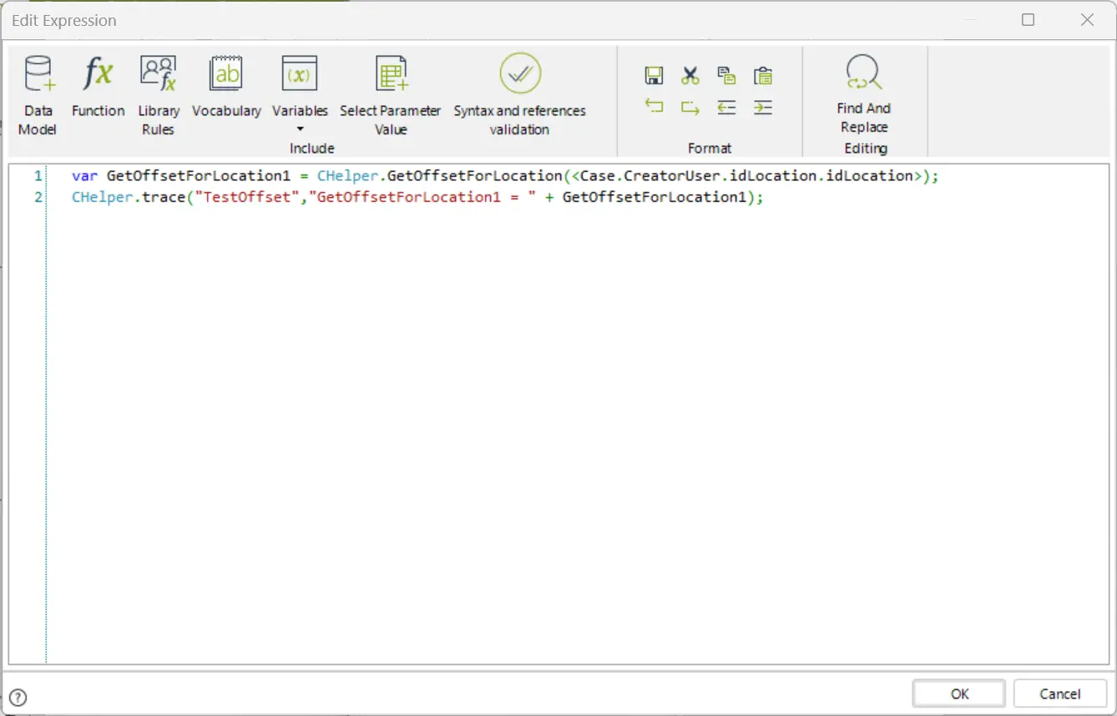Expand the Variables dropdown arrow
This screenshot has width=1117, height=716.
[x=300, y=129]
